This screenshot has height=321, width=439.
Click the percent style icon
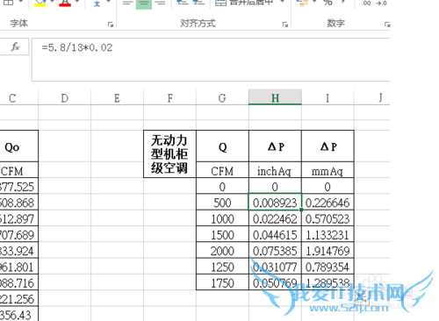[327, 3]
